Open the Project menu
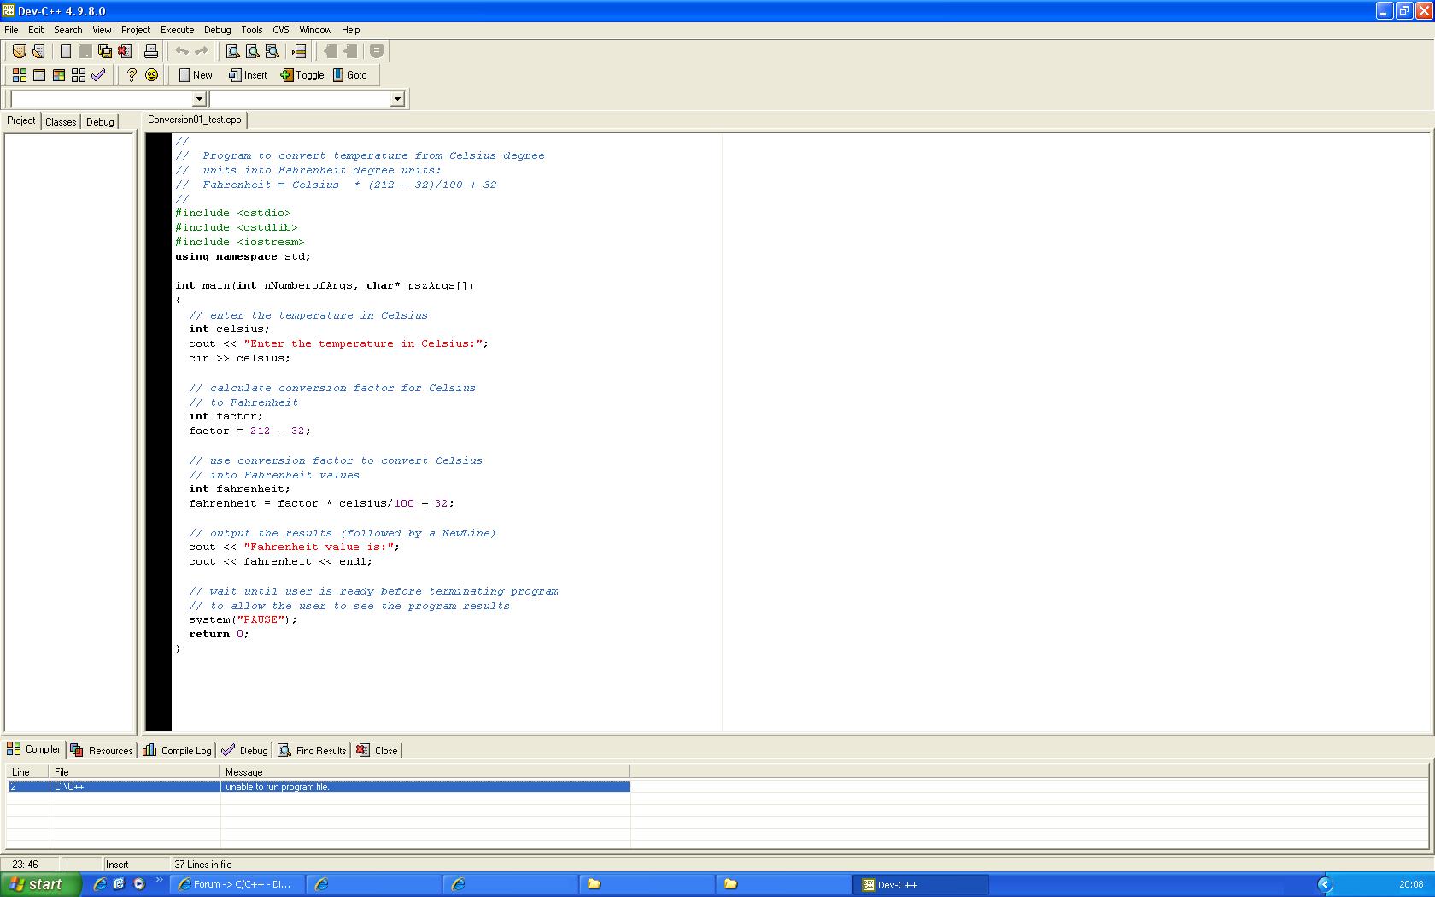 tap(136, 30)
